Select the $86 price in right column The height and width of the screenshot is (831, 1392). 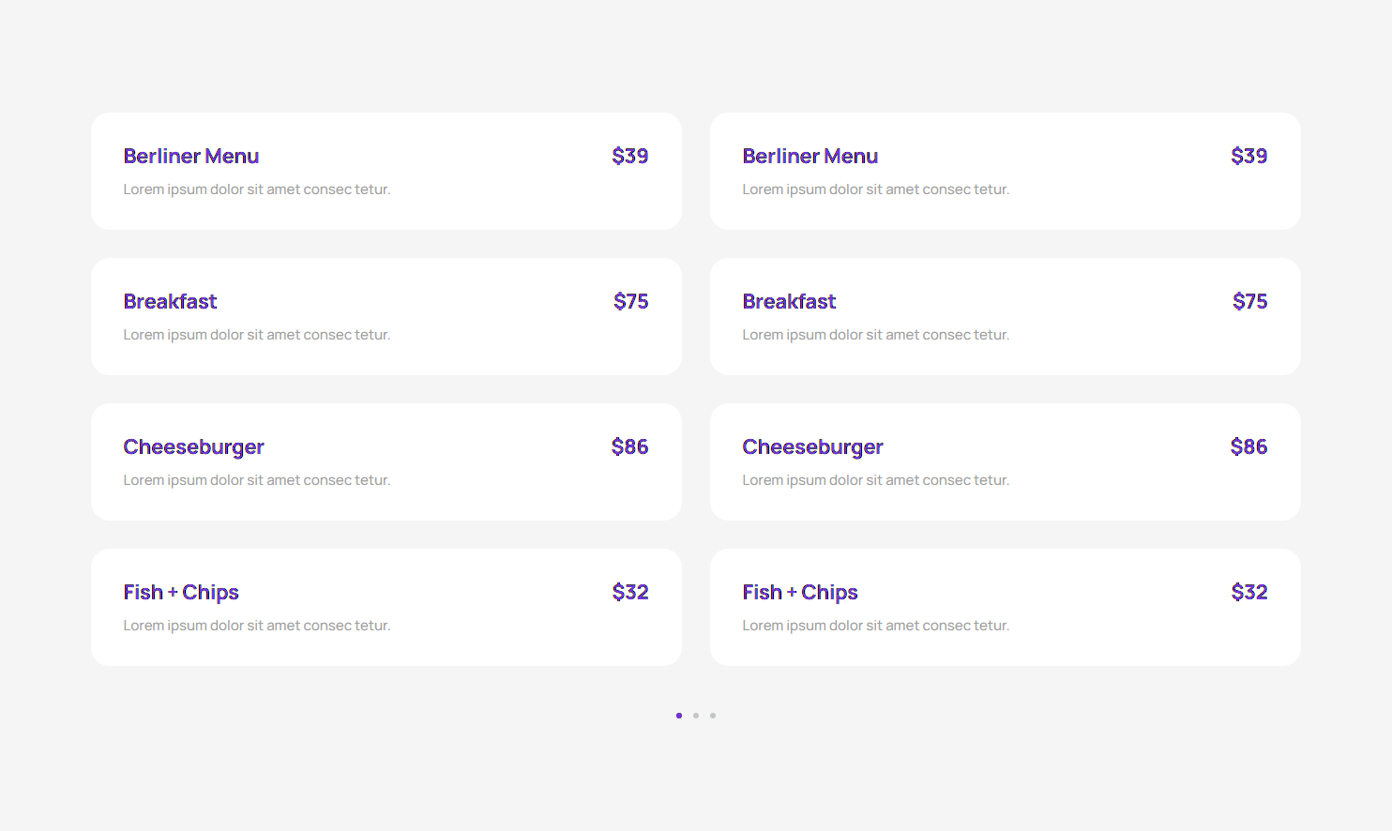coord(1249,447)
